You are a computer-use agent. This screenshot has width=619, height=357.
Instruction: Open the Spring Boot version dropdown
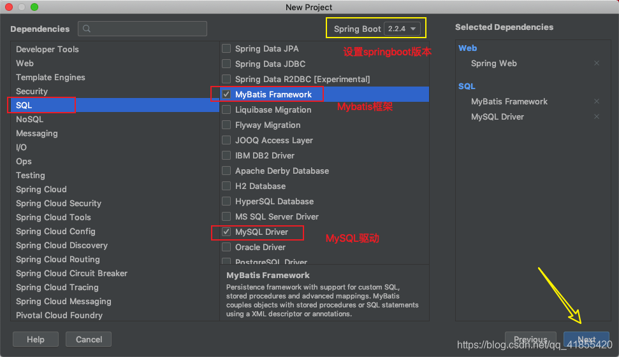point(402,29)
